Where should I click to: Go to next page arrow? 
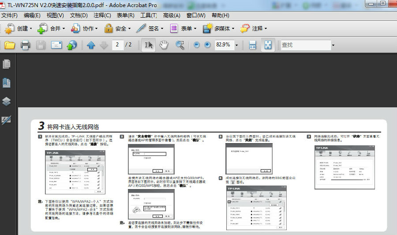(x=104, y=45)
